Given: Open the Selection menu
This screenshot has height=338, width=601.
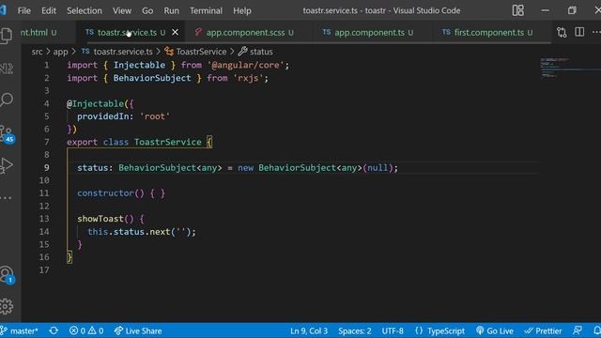Looking at the screenshot, I should coord(85,10).
